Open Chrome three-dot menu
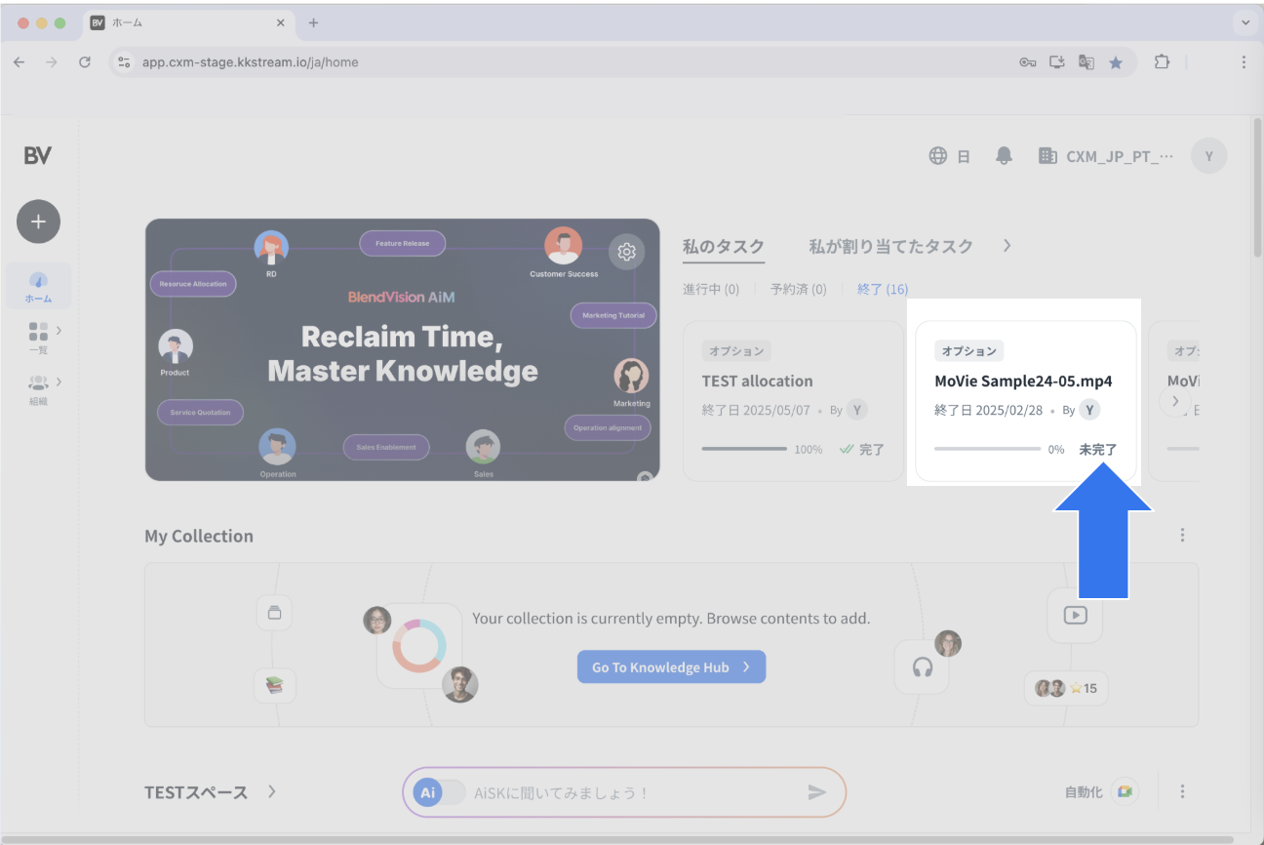The width and height of the screenshot is (1264, 845). 1244,61
